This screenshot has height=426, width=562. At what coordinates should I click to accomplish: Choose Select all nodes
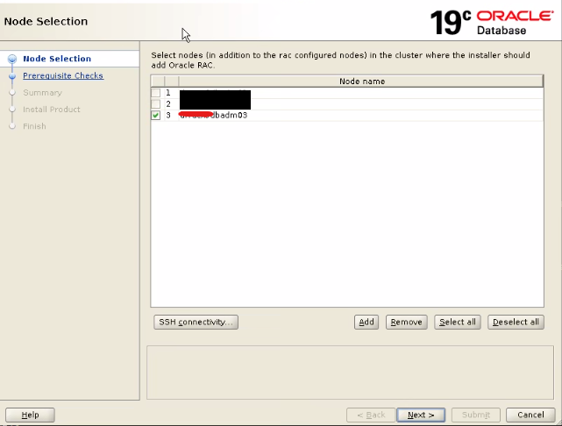[x=458, y=322]
